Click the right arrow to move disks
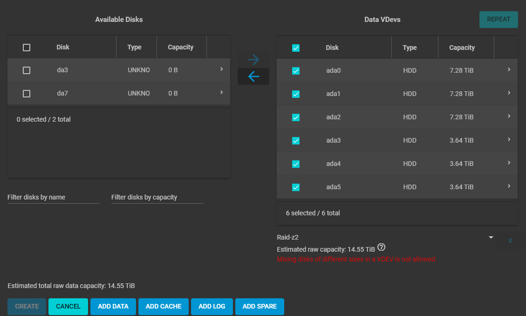Image resolution: width=526 pixels, height=316 pixels. [253, 60]
